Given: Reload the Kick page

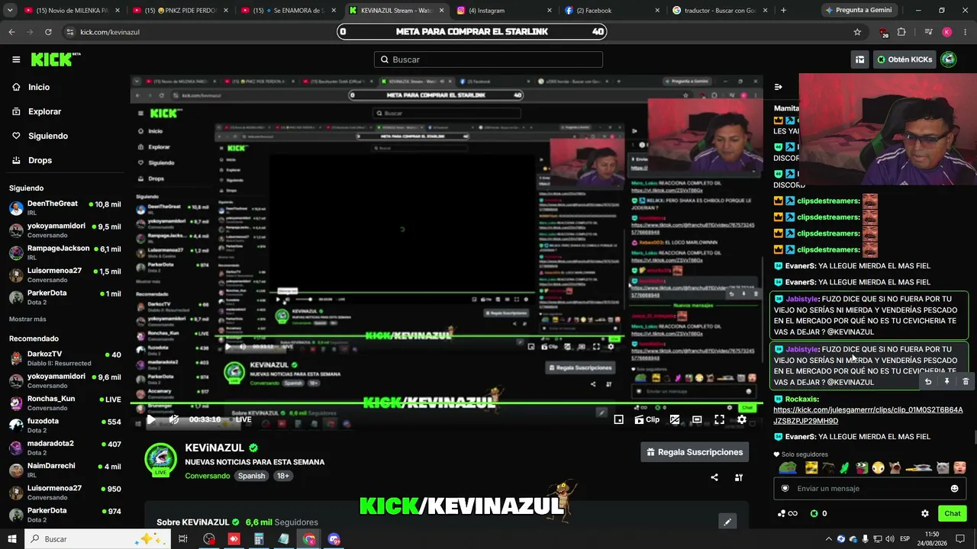Looking at the screenshot, I should coord(48,32).
